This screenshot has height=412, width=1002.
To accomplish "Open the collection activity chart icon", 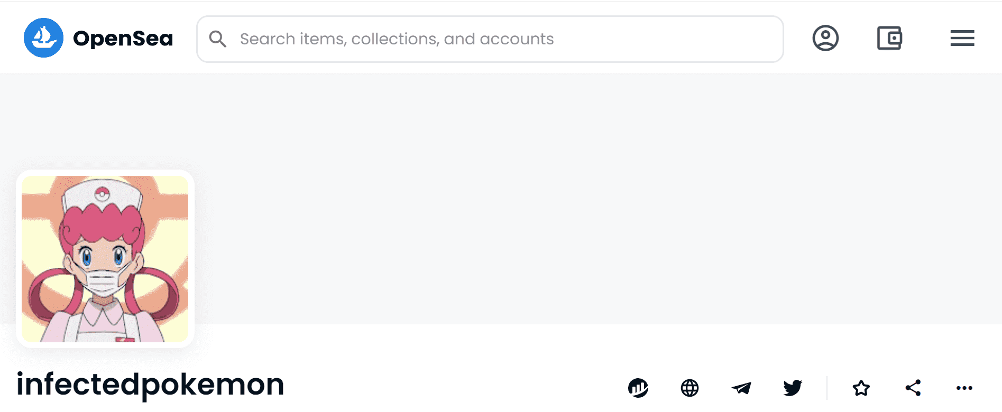I will pos(638,388).
